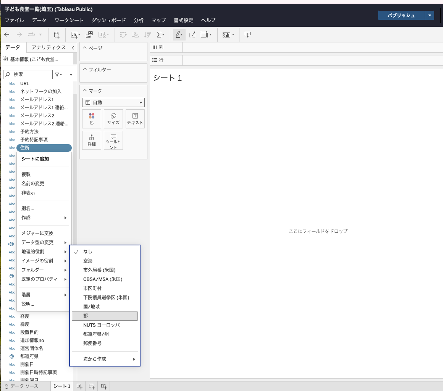
Task: Click the highlight pen icon
Action: click(x=179, y=35)
